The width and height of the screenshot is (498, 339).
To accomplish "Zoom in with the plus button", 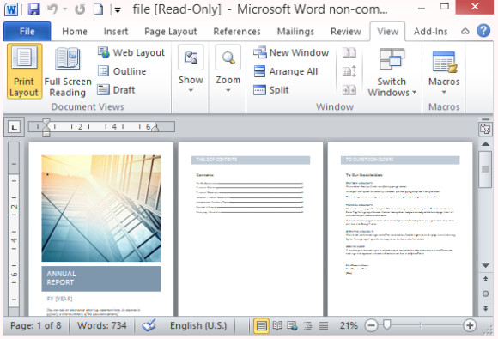I will point(470,325).
